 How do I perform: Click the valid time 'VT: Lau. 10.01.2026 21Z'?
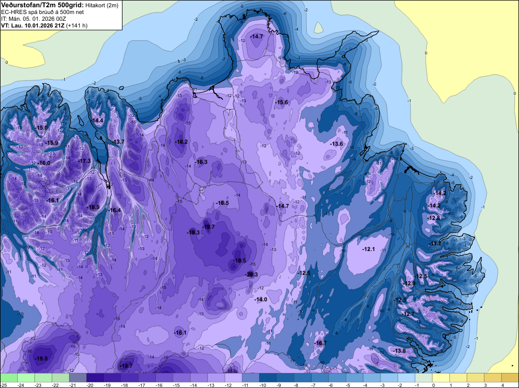coord(33,25)
